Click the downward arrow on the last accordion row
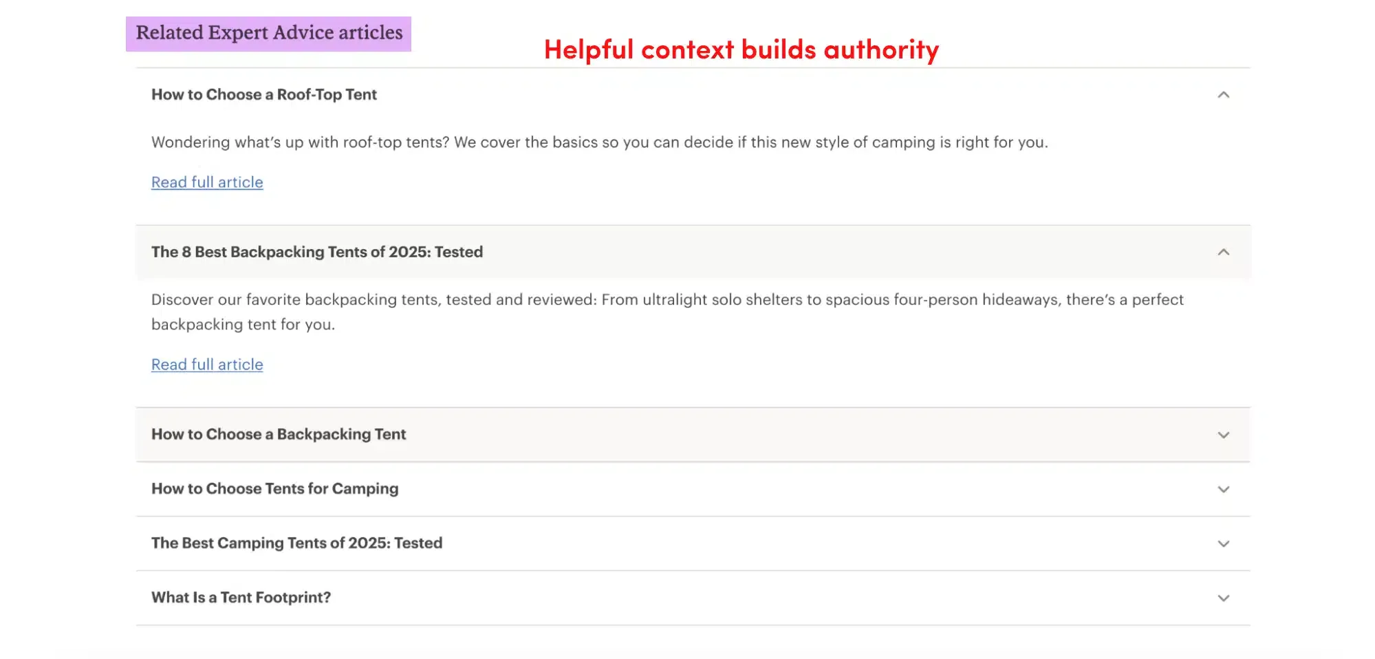The height and width of the screenshot is (659, 1375). pyautogui.click(x=1224, y=598)
